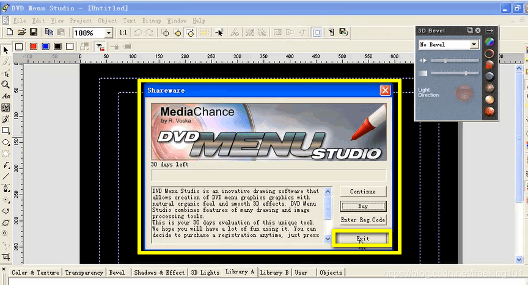Viewport: 528px width, 285px height.
Task: Close the 3D Bevel panel with X icon
Action: [478, 31]
